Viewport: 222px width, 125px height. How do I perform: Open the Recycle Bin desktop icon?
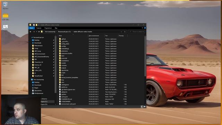coord(6,4)
